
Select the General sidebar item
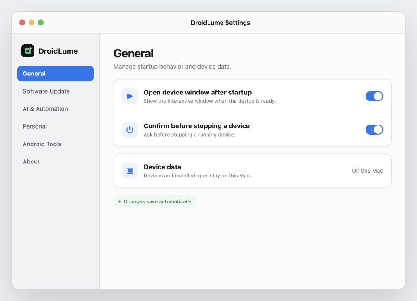[x=55, y=73]
